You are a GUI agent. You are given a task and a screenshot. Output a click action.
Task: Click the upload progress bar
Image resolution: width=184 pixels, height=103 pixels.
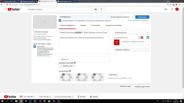(x=96, y=17)
